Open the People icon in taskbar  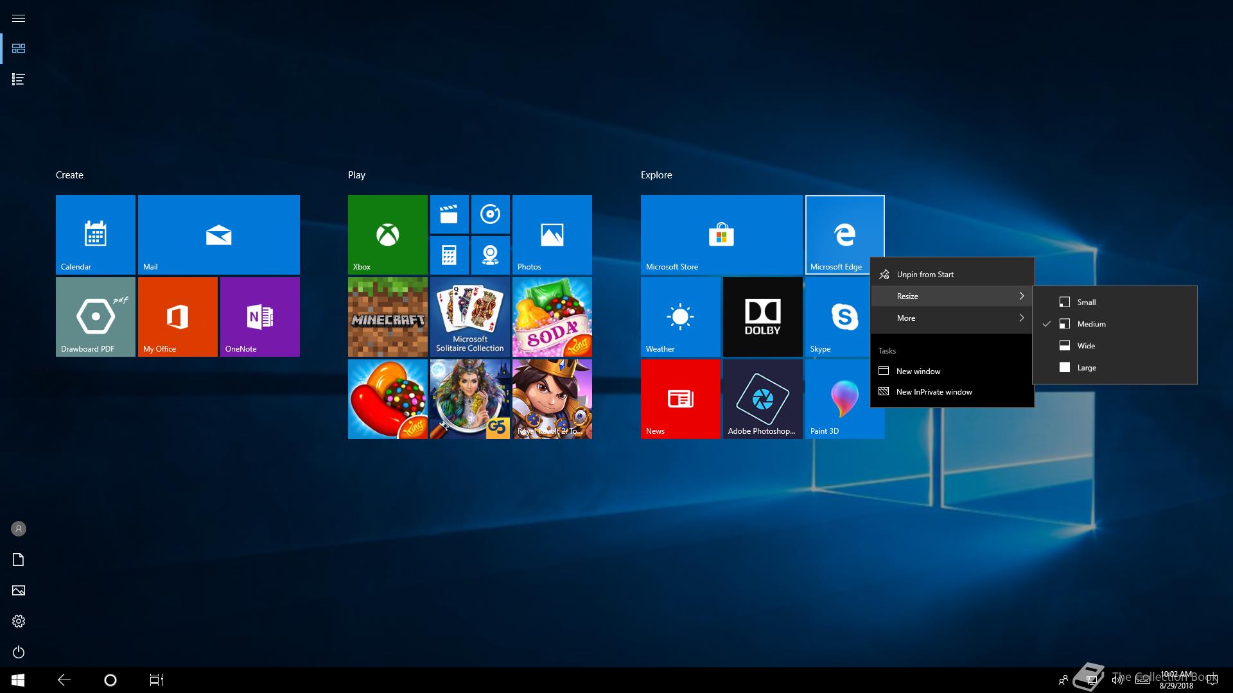point(1063,680)
